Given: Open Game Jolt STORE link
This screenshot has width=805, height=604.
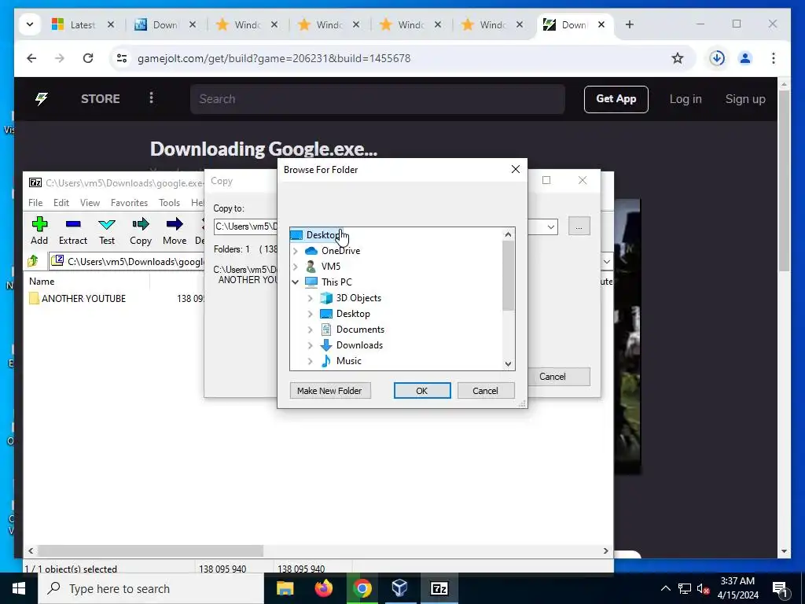Looking at the screenshot, I should click(100, 98).
